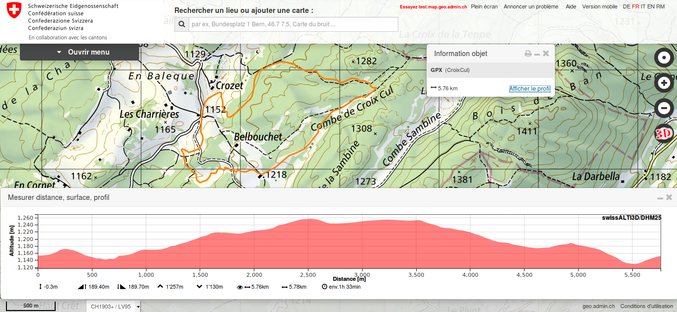Click the geolocation target button
The image size is (677, 312).
point(664,58)
